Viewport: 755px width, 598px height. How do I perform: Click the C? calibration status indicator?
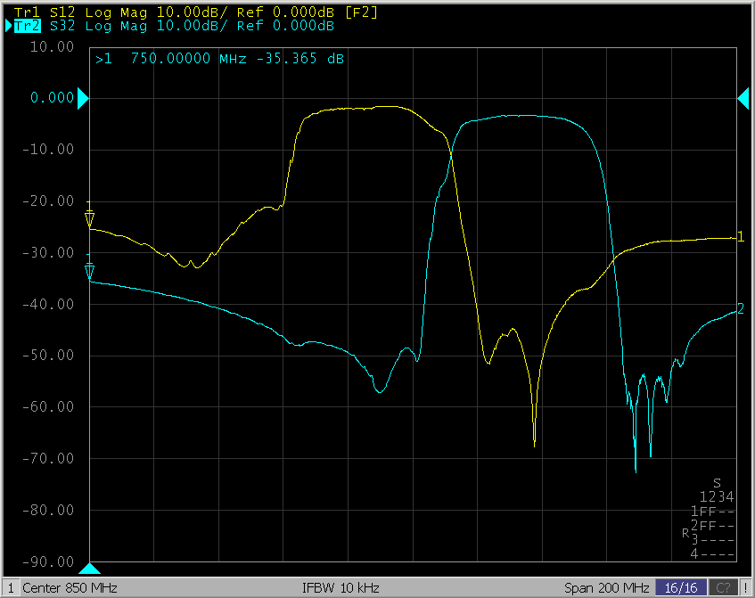(x=722, y=588)
